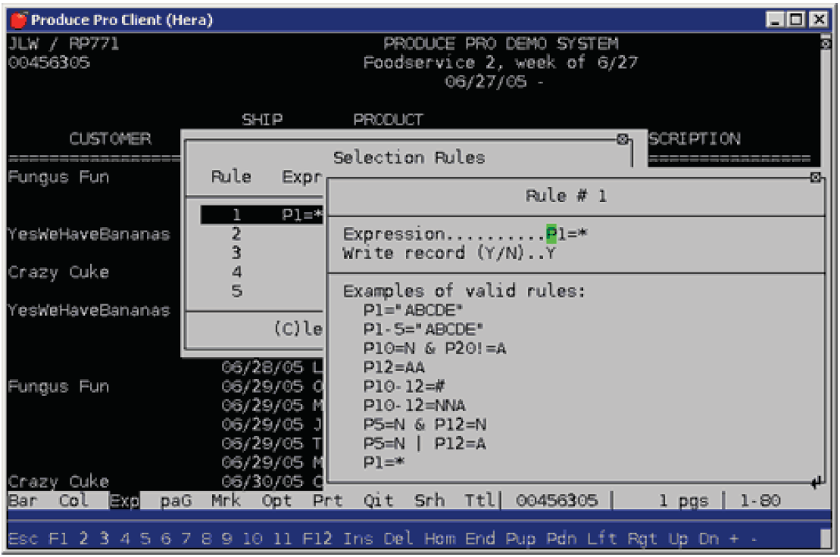Viewport: 840px width, 557px height.
Task: Click the 00456305 value in status bar
Action: (x=556, y=501)
